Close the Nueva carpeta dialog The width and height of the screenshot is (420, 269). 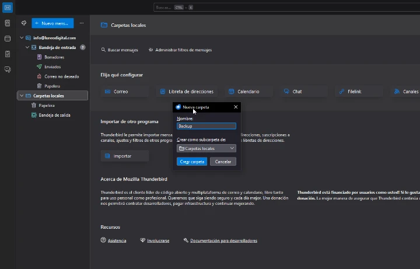[236, 107]
